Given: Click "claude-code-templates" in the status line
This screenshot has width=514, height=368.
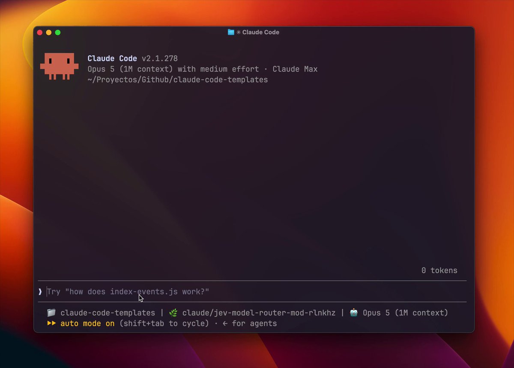Looking at the screenshot, I should (108, 313).
